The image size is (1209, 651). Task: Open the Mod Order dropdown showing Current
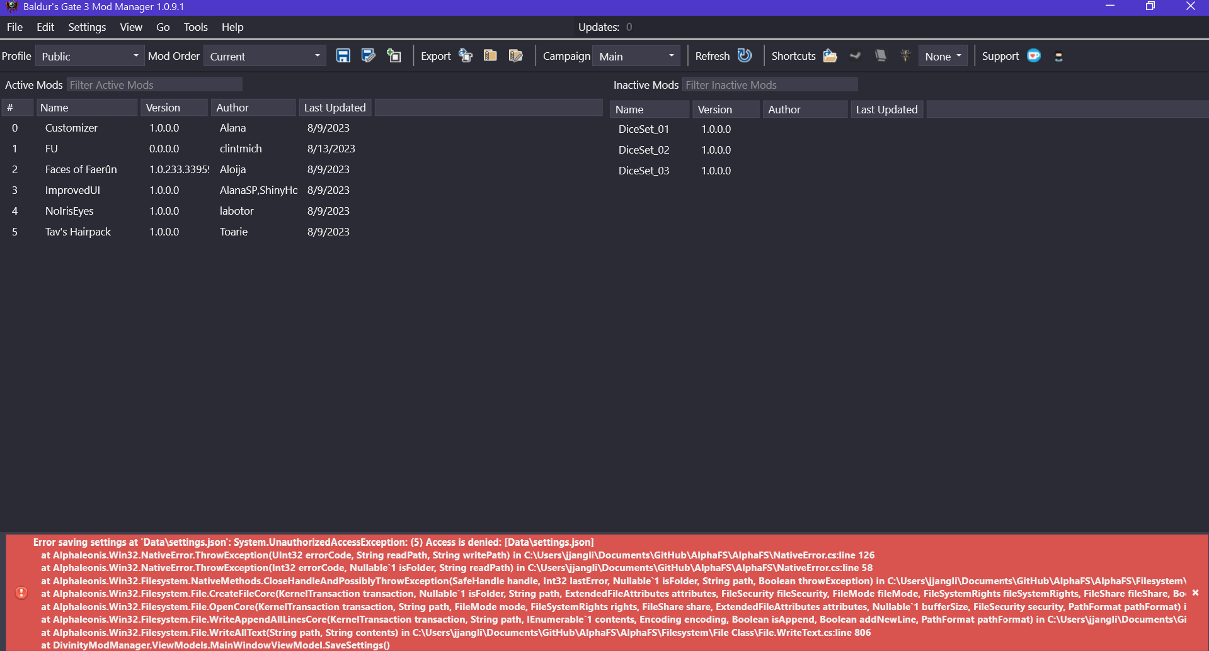pyautogui.click(x=265, y=55)
